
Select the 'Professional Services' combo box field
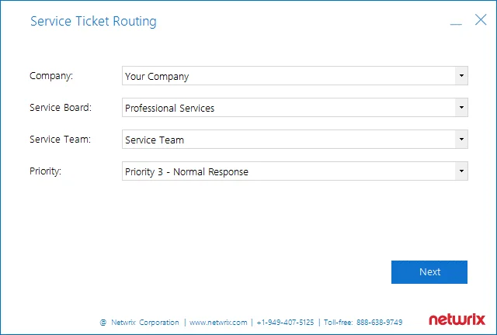click(295, 107)
